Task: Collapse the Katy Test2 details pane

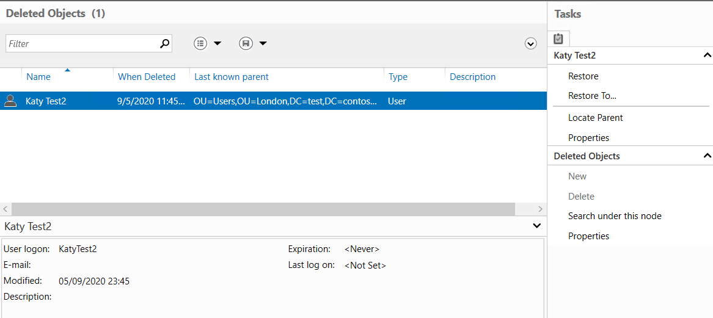Action: [536, 226]
